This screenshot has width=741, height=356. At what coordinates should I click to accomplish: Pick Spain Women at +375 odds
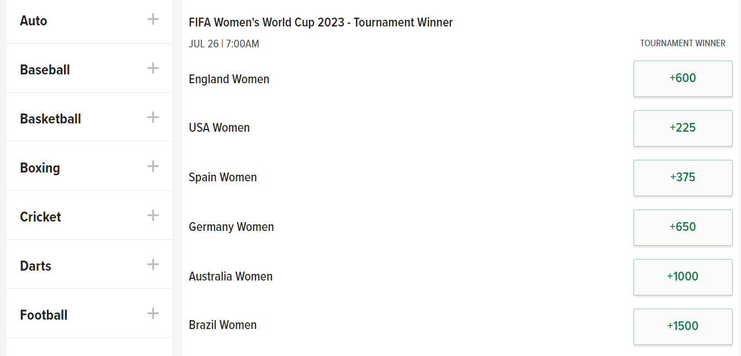[x=683, y=177]
